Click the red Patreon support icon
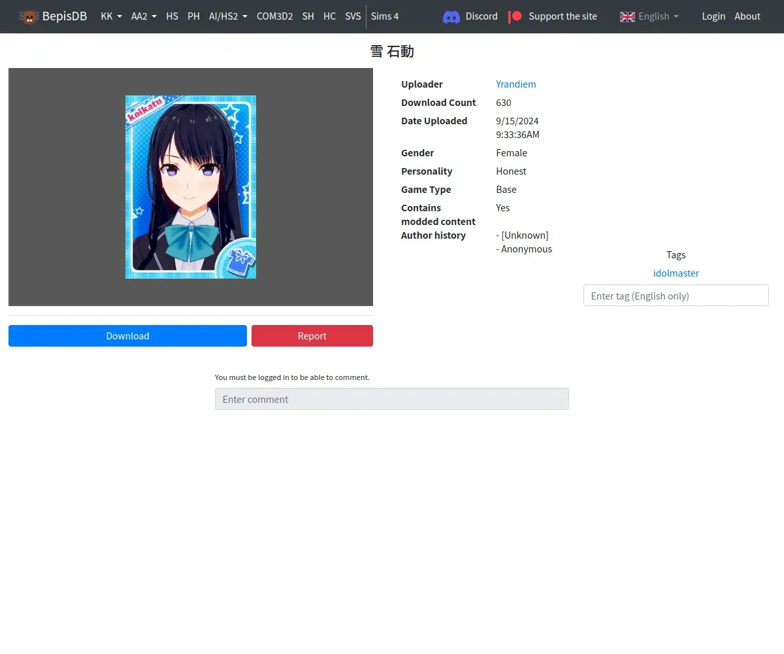 pos(515,16)
